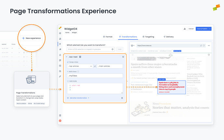
Task: Click the orange-green logo in the app sidebar
Action: coord(60,28)
